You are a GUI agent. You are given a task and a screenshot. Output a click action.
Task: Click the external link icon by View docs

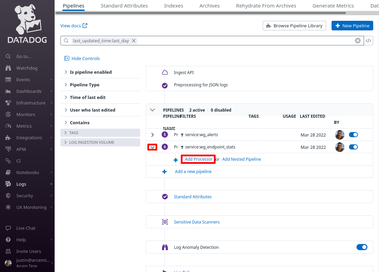(85, 26)
